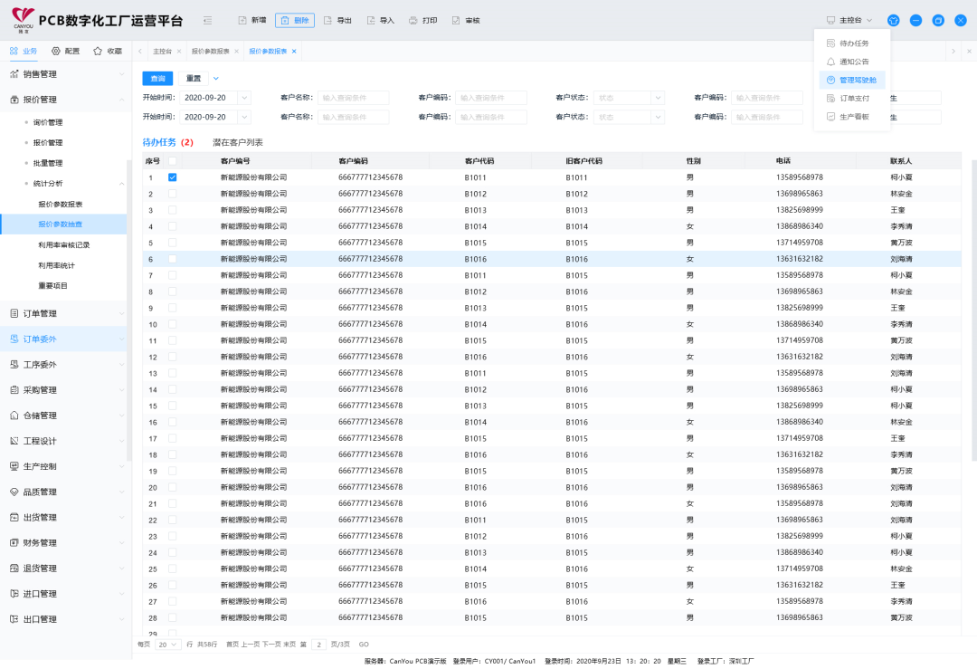The image size is (977, 669).
Task: Select 管理驾驶舱 from the dropdown menu
Action: tap(857, 80)
